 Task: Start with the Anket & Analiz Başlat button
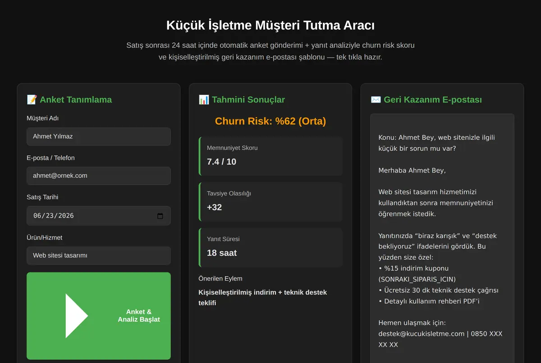point(99,316)
